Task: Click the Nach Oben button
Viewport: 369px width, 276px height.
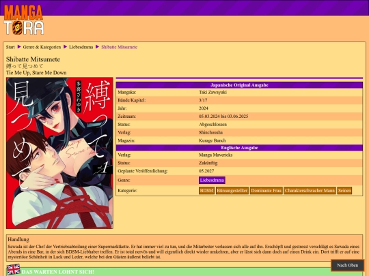Action: click(347, 266)
